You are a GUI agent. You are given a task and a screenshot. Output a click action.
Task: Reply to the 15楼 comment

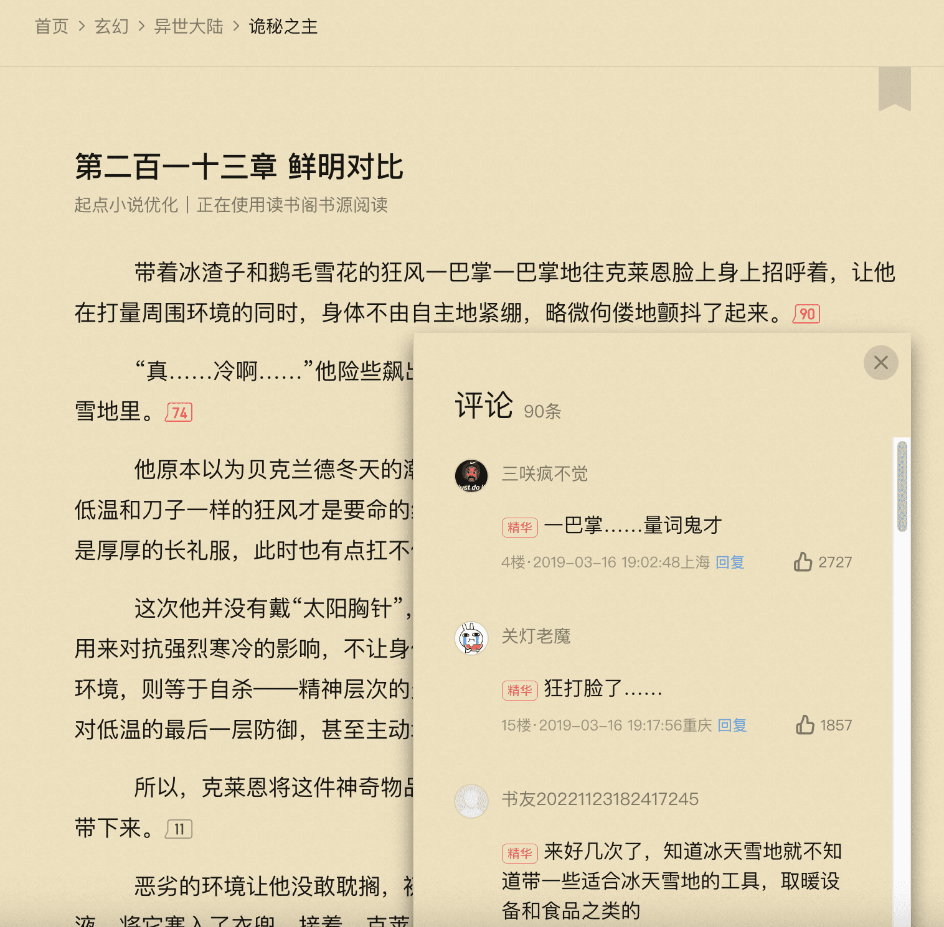point(732,725)
